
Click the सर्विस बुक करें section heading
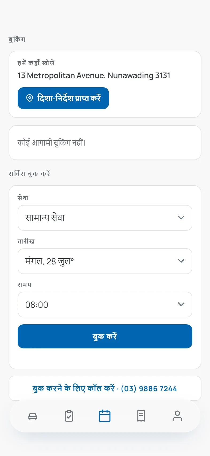29,174
